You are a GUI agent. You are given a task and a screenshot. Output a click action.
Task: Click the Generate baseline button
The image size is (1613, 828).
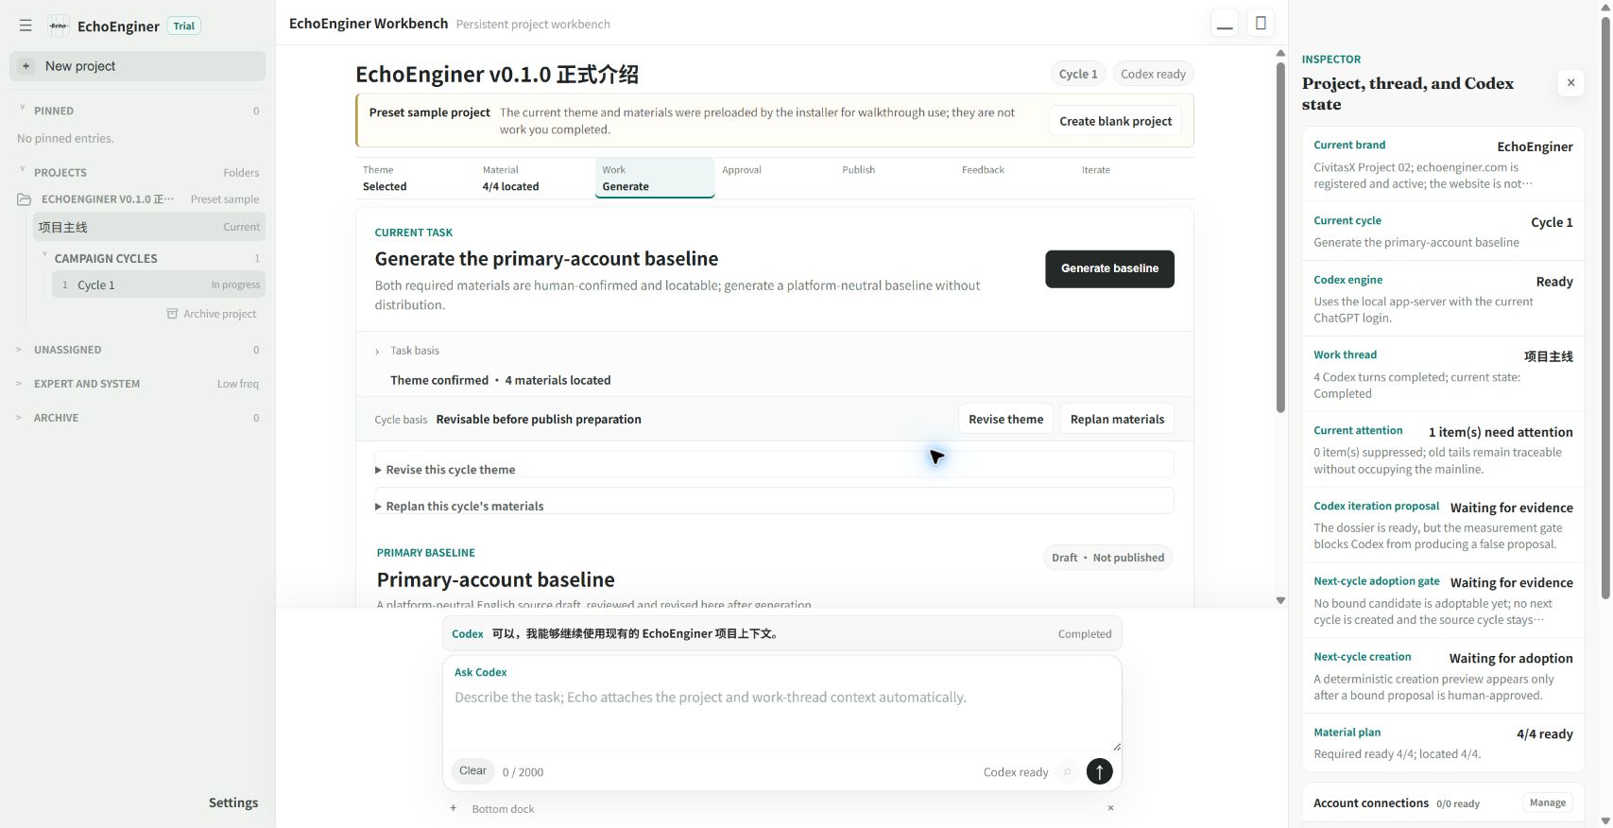click(1109, 268)
